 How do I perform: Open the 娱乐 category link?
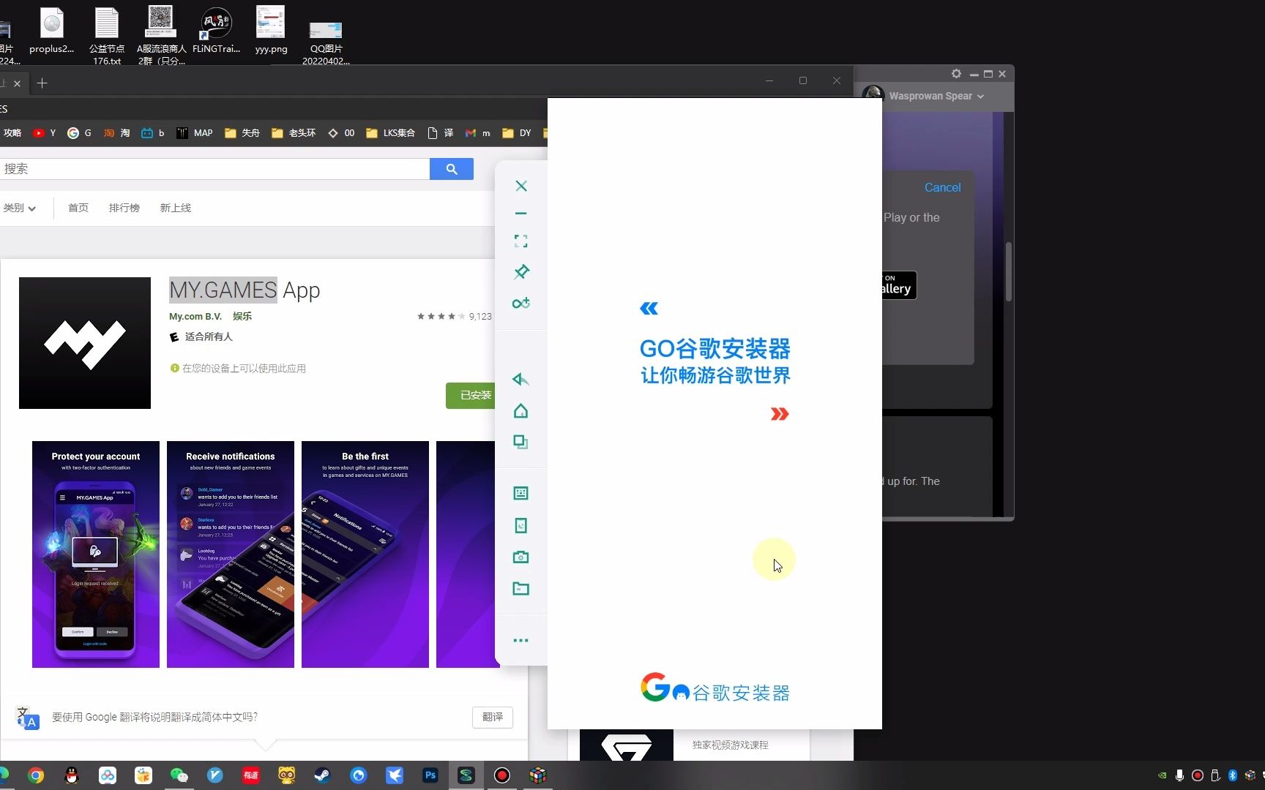pyautogui.click(x=242, y=317)
